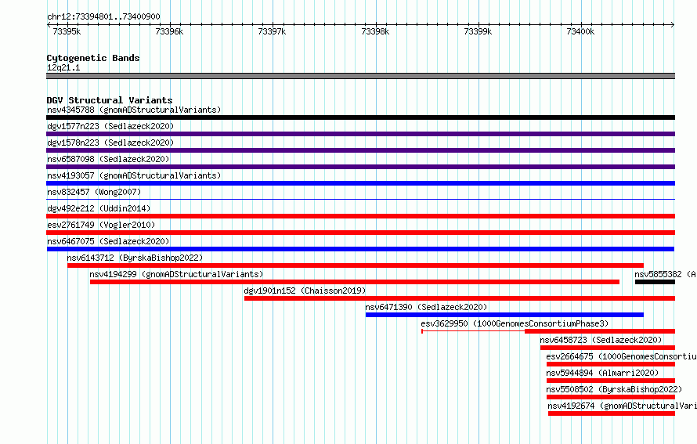Viewport: 697px width, 444px height.
Task: Click the blue nsv4193057 variant bar
Action: pyautogui.click(x=360, y=183)
